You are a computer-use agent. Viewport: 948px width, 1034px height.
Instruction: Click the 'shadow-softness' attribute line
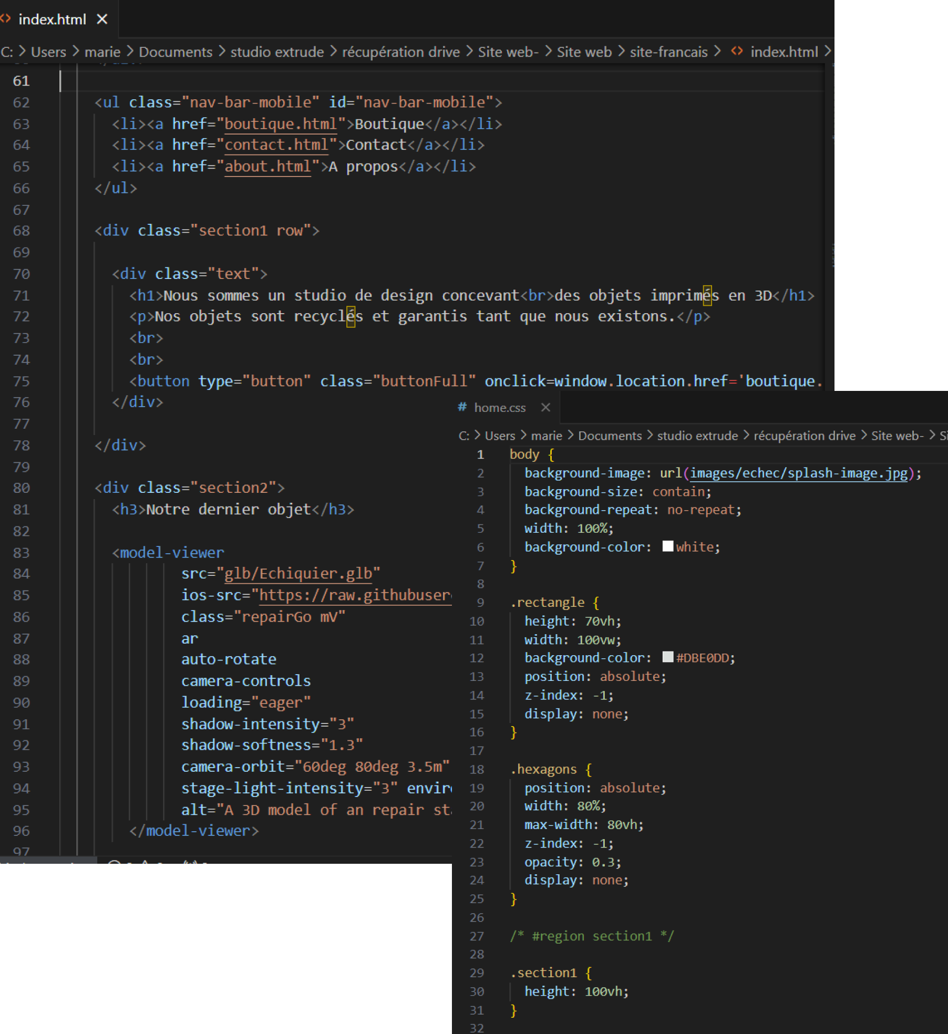tap(272, 745)
